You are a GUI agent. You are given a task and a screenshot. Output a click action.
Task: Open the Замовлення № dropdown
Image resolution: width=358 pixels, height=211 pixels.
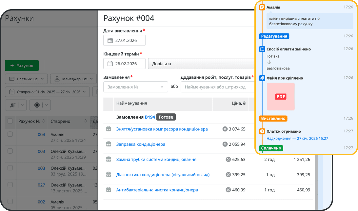135,87
